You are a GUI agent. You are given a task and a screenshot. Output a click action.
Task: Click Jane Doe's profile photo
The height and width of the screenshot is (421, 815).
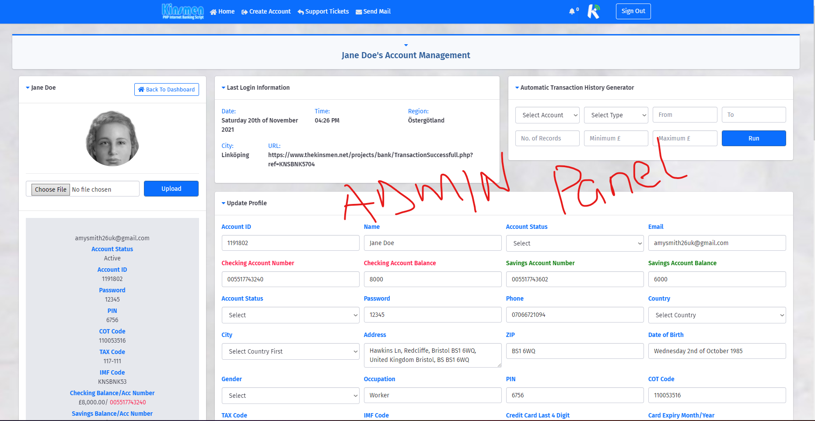(112, 138)
